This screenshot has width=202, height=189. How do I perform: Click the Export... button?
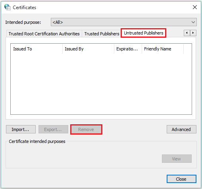[x=53, y=129]
